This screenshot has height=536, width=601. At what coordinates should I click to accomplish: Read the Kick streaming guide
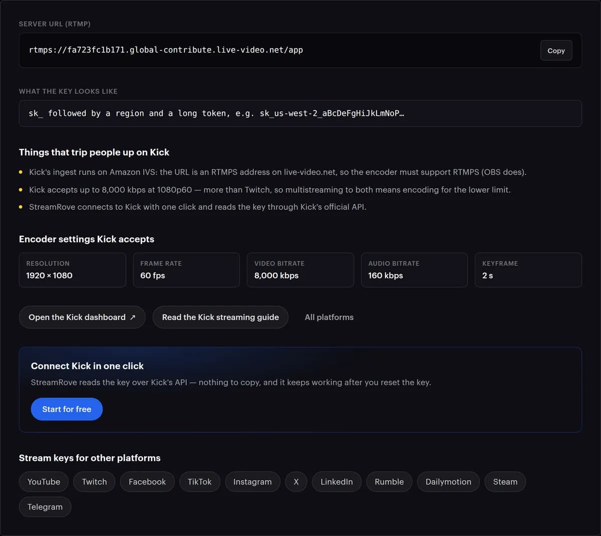[x=220, y=317]
